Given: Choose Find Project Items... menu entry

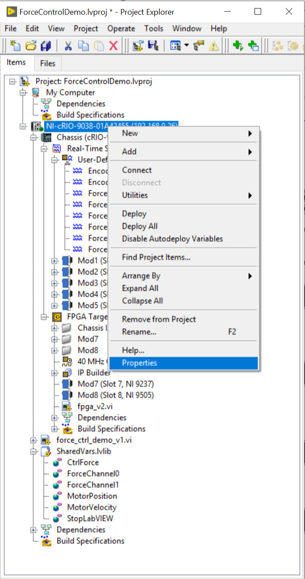Looking at the screenshot, I should (184, 257).
